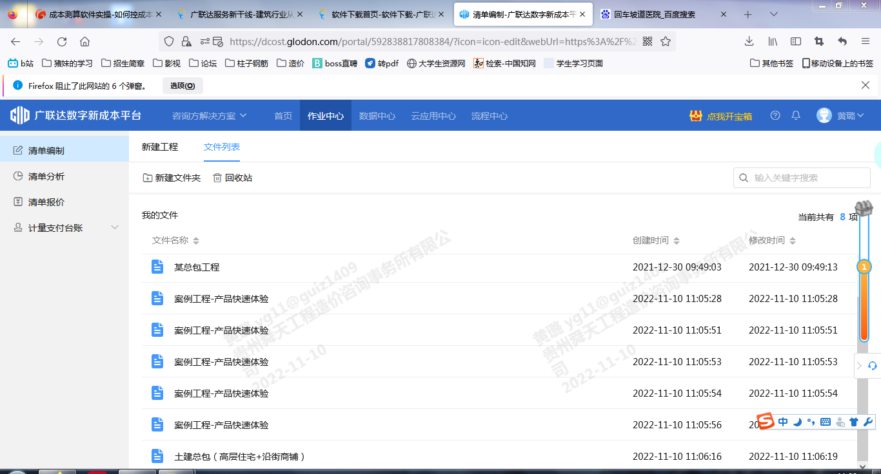Toggle the sidebar view icon in toolbar
Screen dimensions: 881x474
tap(796, 41)
